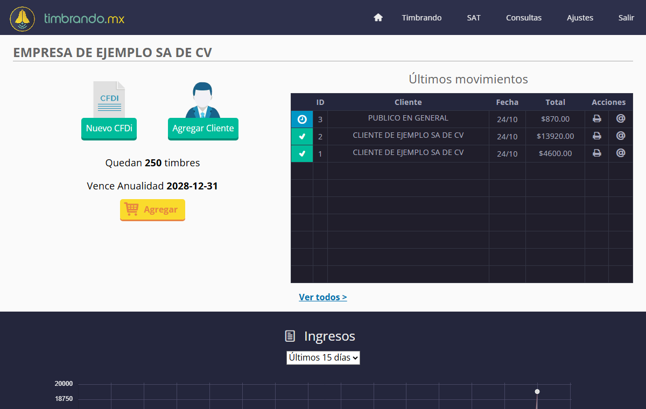Click the CFDI document icon
The width and height of the screenshot is (646, 409).
tap(109, 100)
